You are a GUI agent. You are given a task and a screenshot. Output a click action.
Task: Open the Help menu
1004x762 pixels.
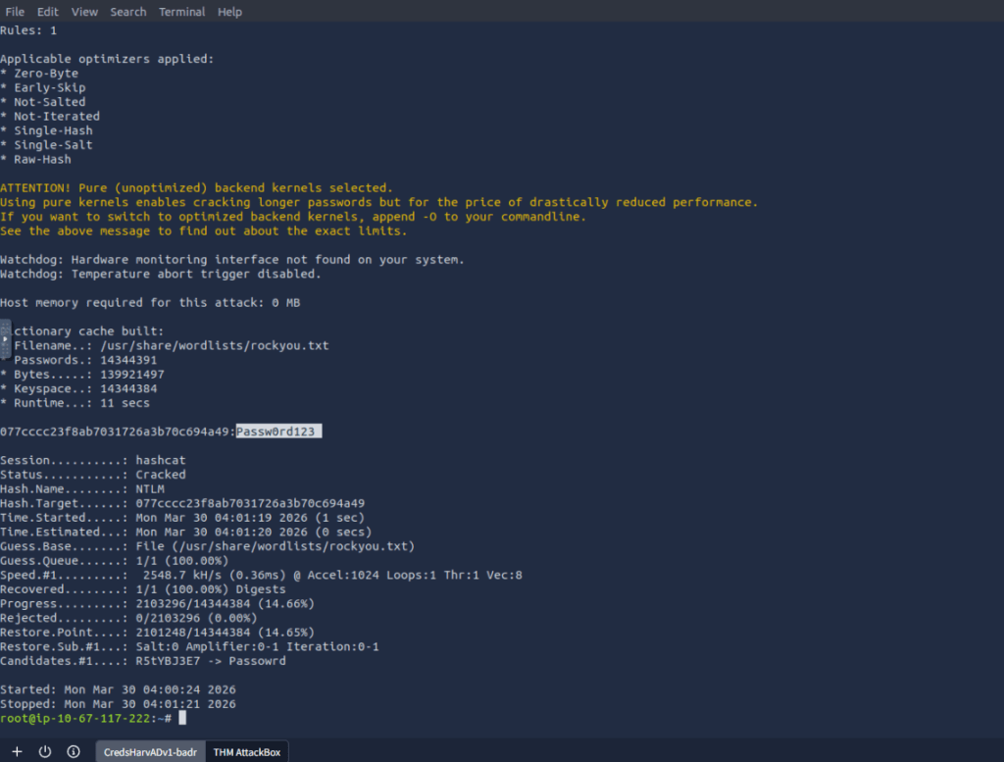pyautogui.click(x=229, y=12)
